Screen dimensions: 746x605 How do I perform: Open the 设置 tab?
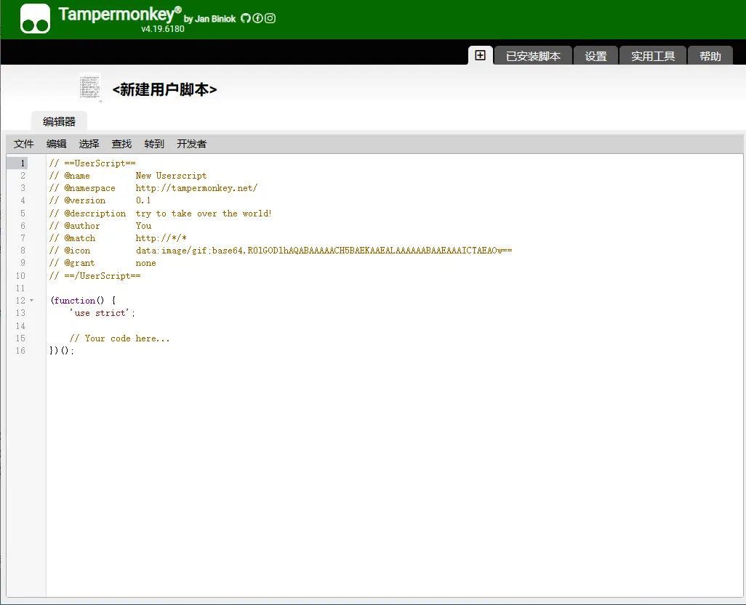(595, 56)
